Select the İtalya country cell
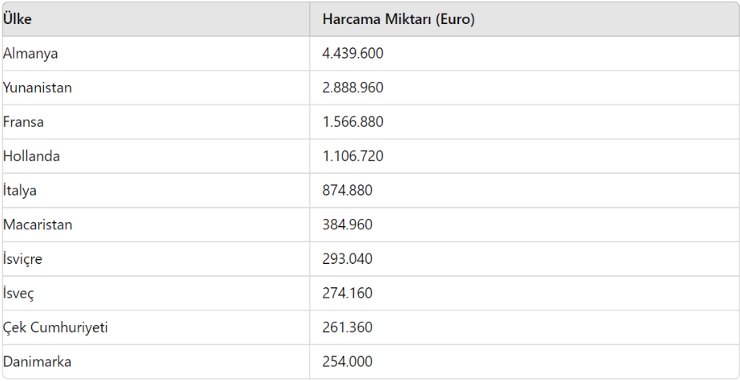The width and height of the screenshot is (740, 381). [20, 191]
